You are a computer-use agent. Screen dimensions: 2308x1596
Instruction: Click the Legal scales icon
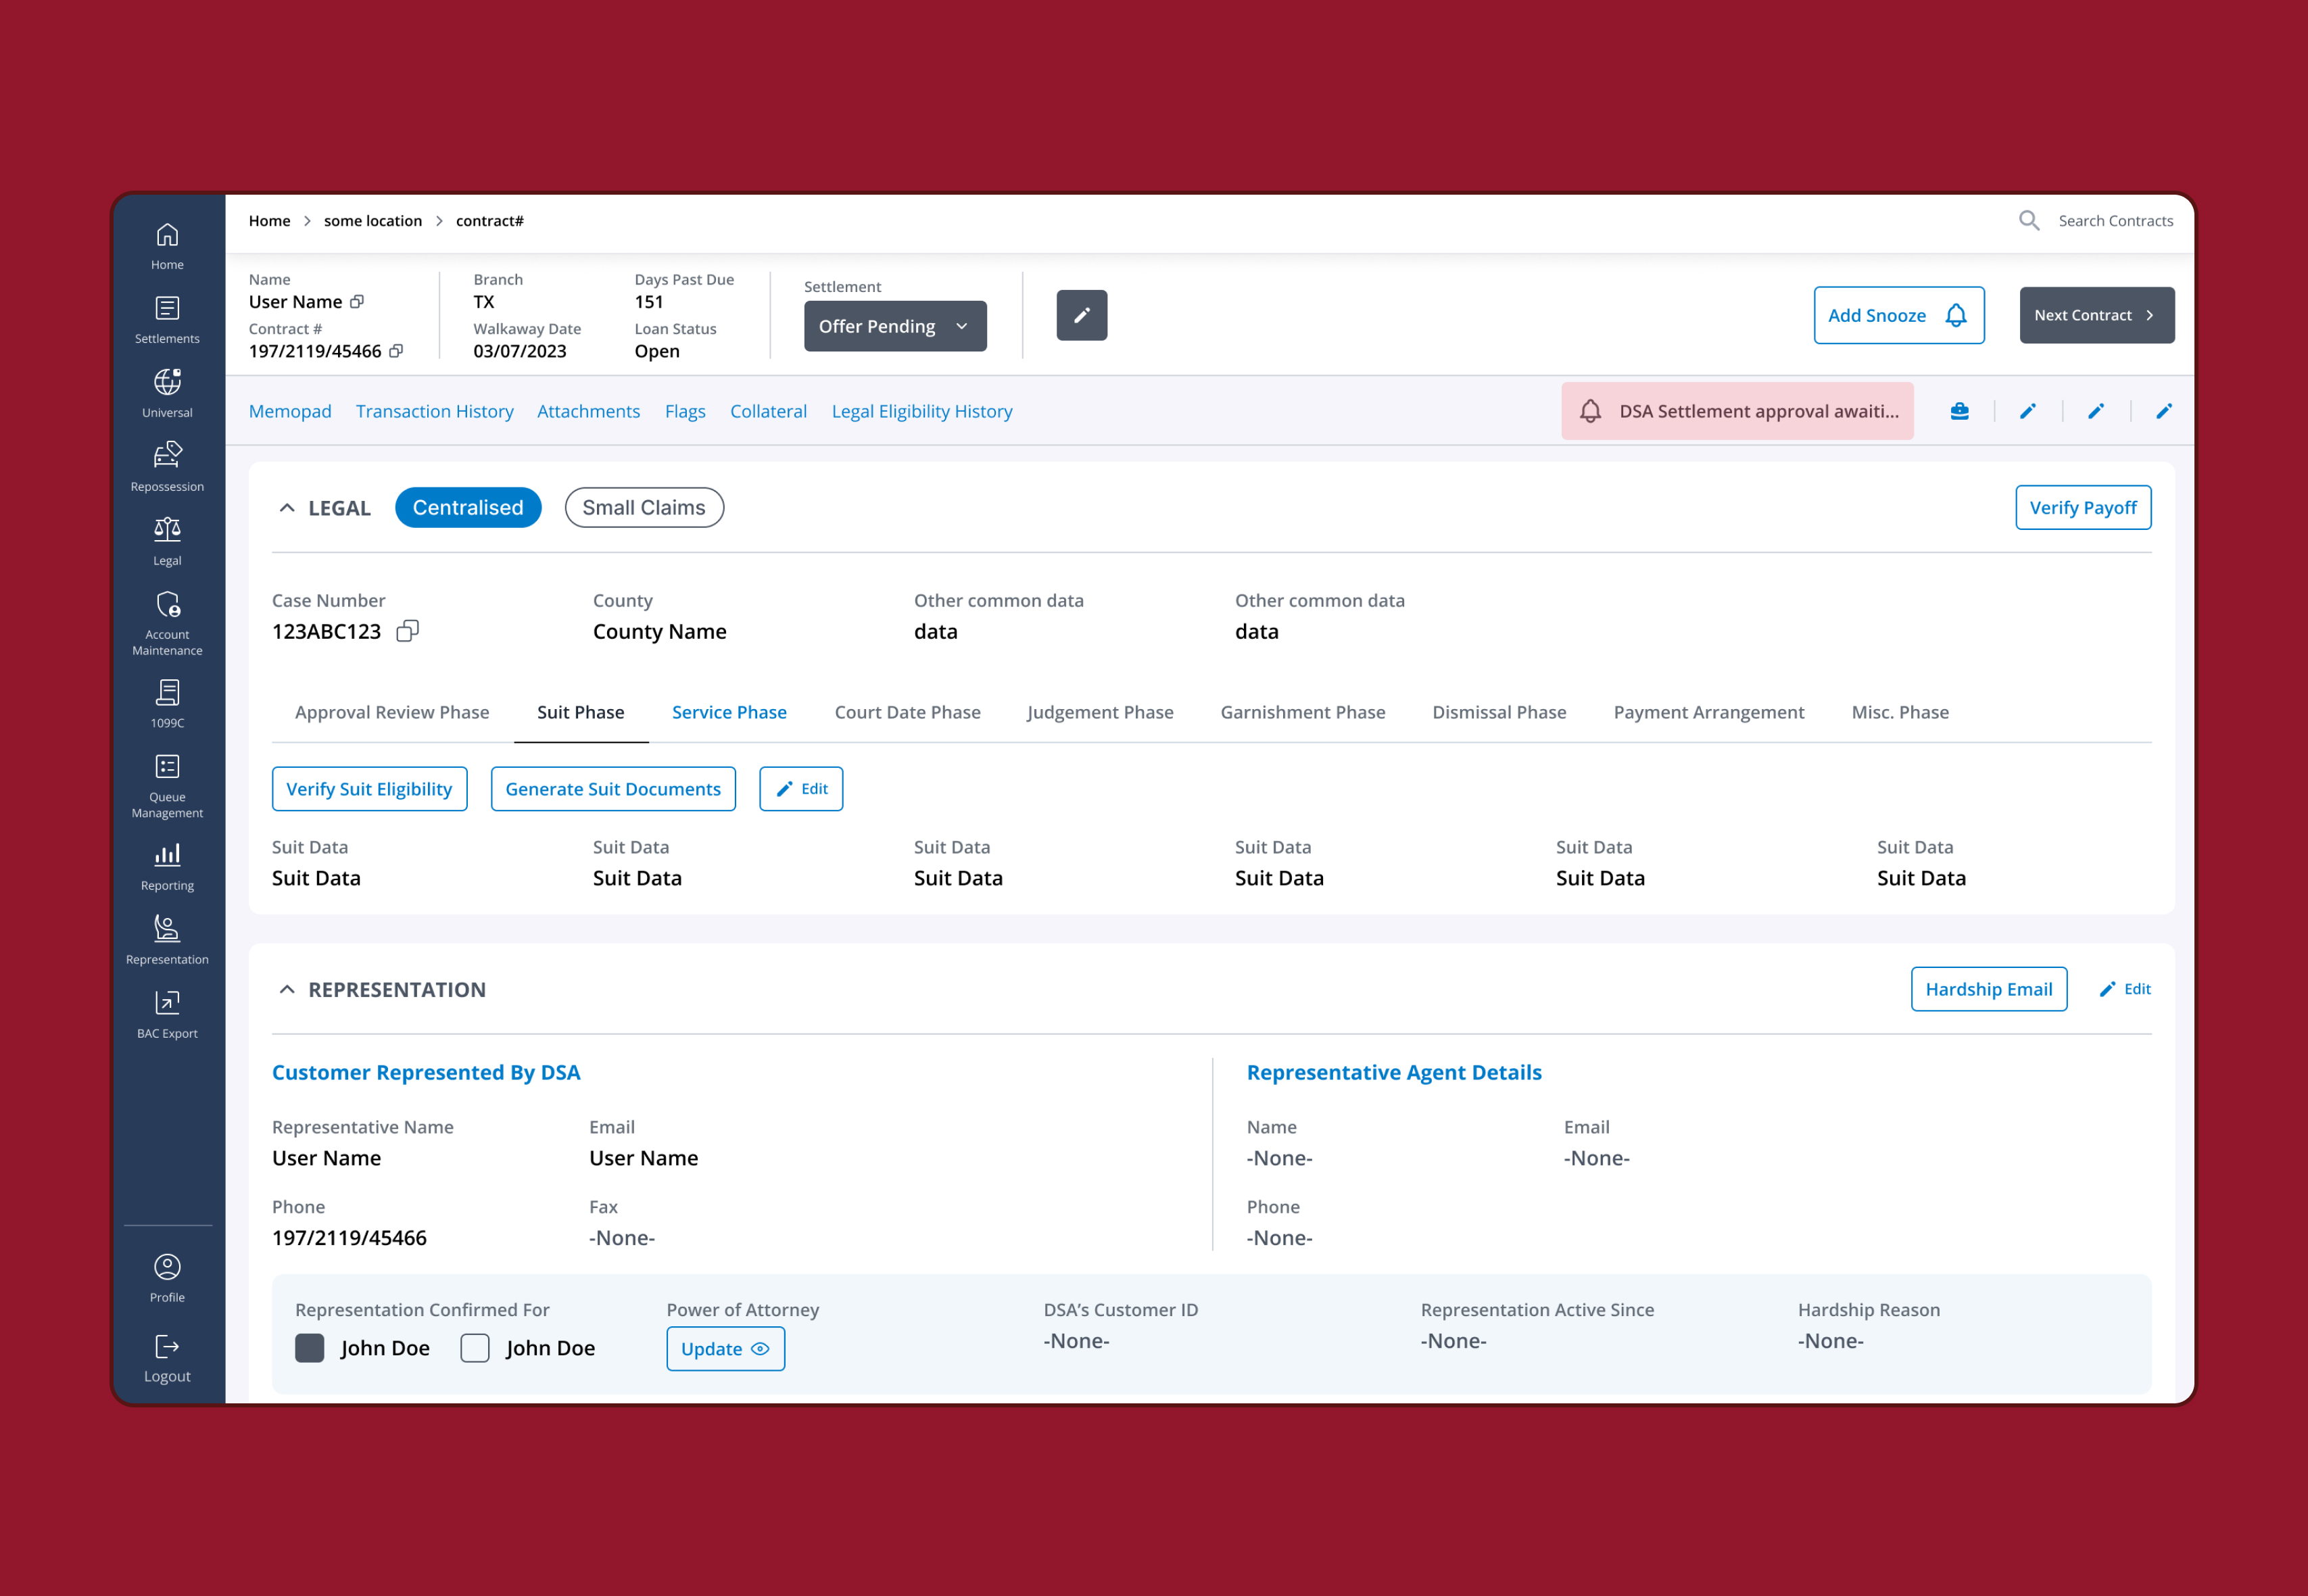coord(167,529)
